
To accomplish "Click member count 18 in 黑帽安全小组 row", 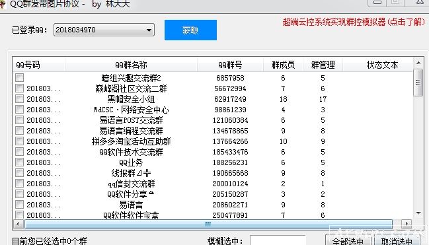I will 283,99.
